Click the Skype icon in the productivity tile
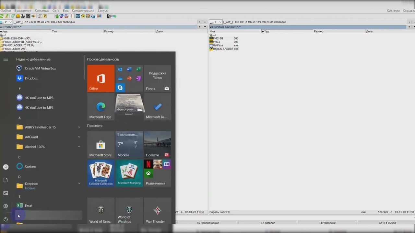Screen dimensions: 415x233 tap(120, 87)
